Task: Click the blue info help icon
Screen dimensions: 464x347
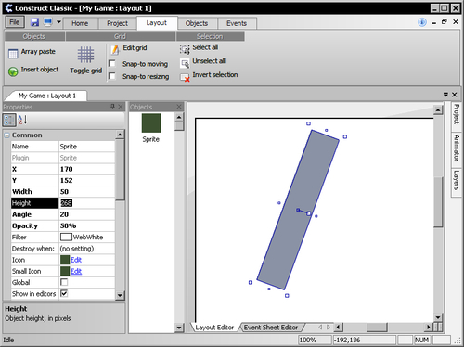Action: [422, 22]
